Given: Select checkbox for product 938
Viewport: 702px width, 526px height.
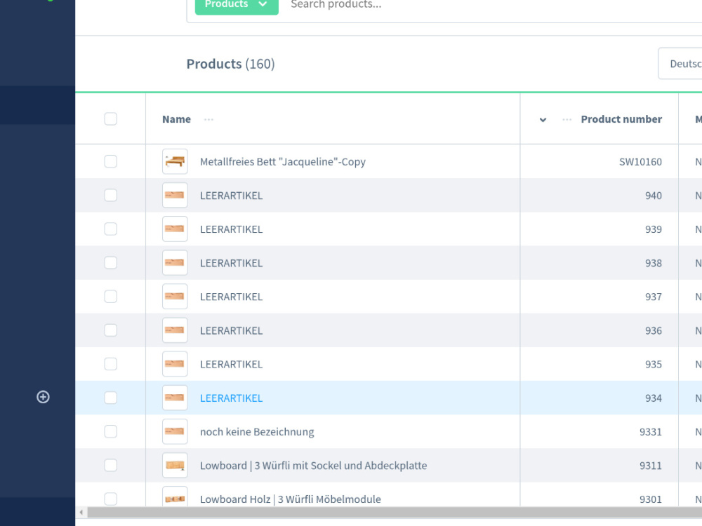Looking at the screenshot, I should click(x=111, y=263).
